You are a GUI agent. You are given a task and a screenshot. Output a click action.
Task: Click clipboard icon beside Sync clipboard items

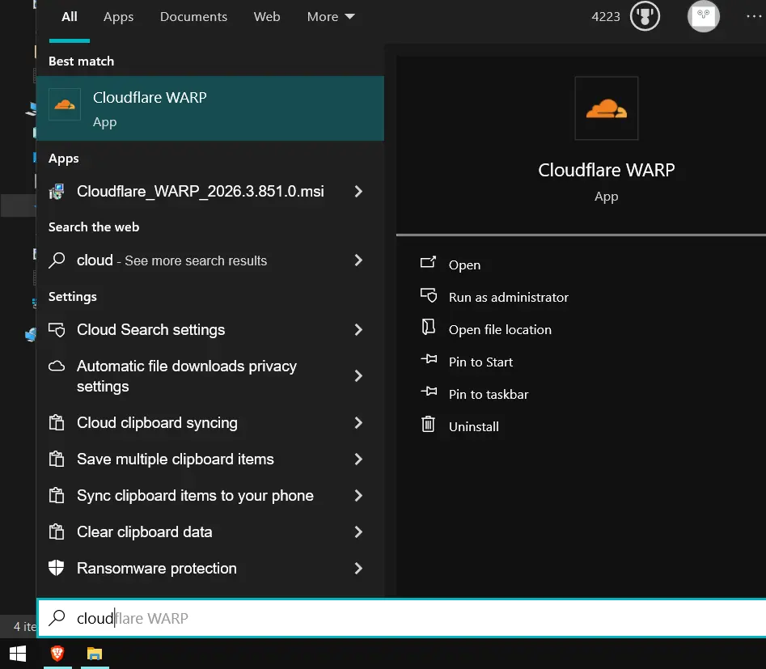click(57, 496)
